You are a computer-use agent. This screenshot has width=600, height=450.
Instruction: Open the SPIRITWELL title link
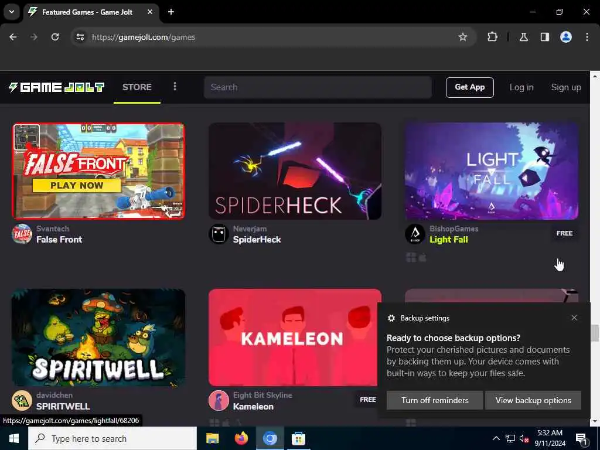pyautogui.click(x=63, y=407)
